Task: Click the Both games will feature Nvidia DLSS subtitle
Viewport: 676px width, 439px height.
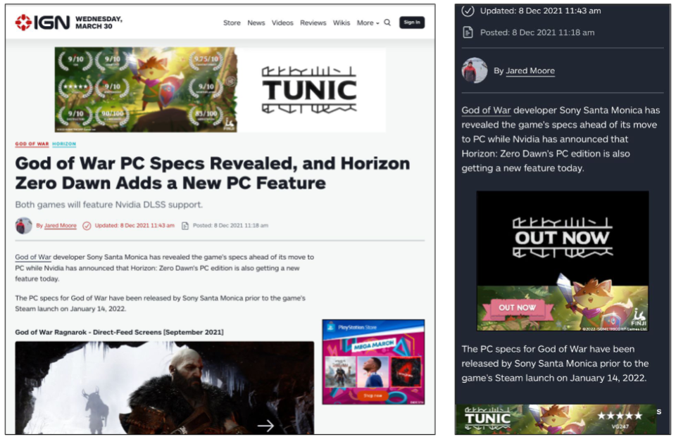Action: [x=108, y=205]
